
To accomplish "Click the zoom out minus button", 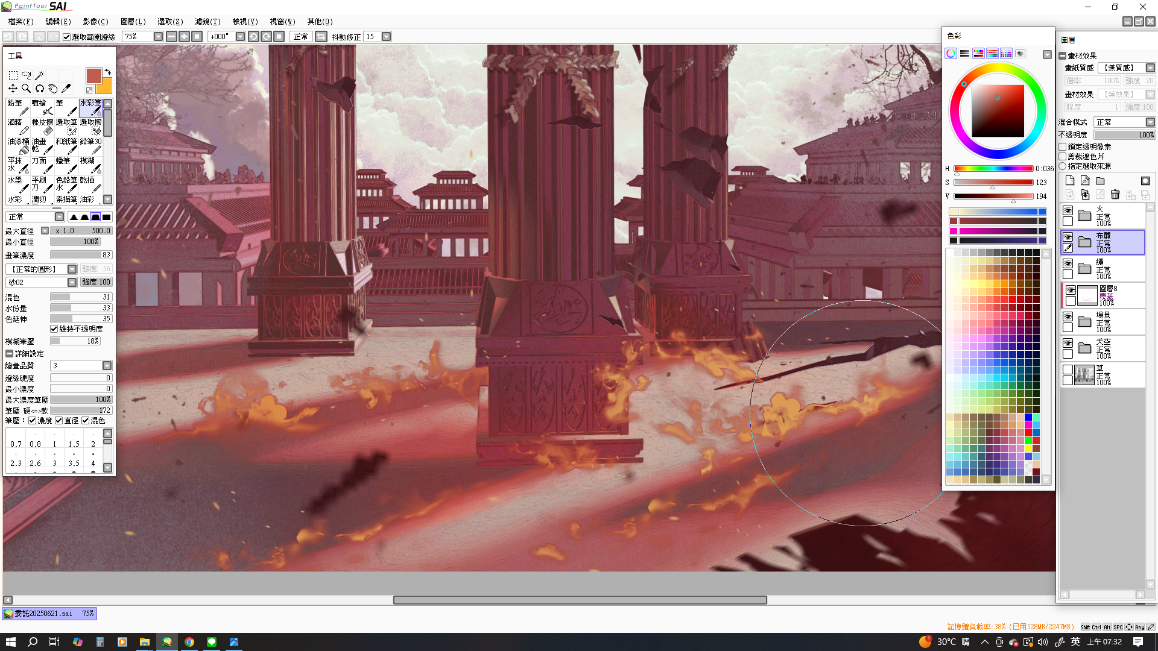I will coord(171,37).
